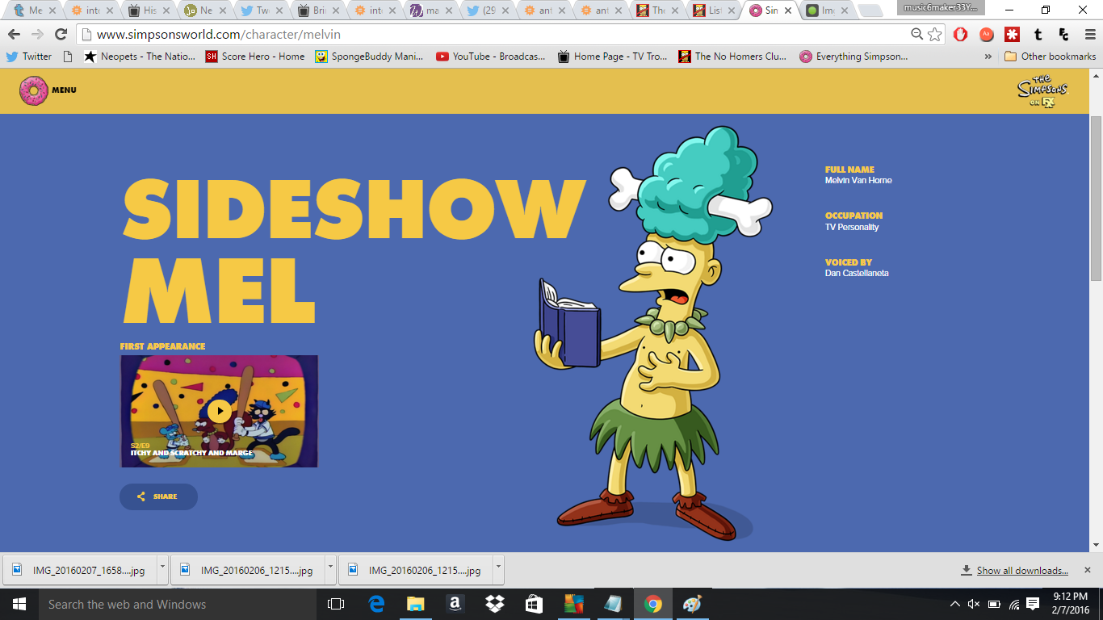1103x620 pixels.
Task: Reload the page using the refresh icon
Action: pos(61,34)
